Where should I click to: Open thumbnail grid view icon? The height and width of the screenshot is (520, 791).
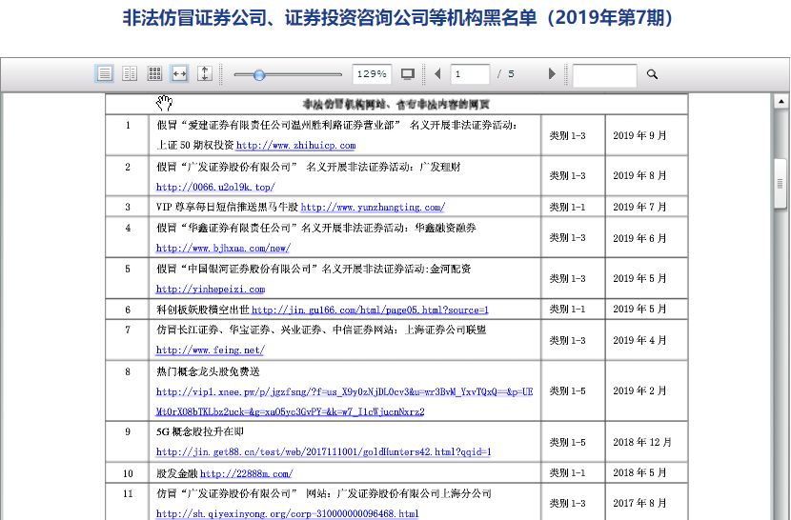pos(154,73)
